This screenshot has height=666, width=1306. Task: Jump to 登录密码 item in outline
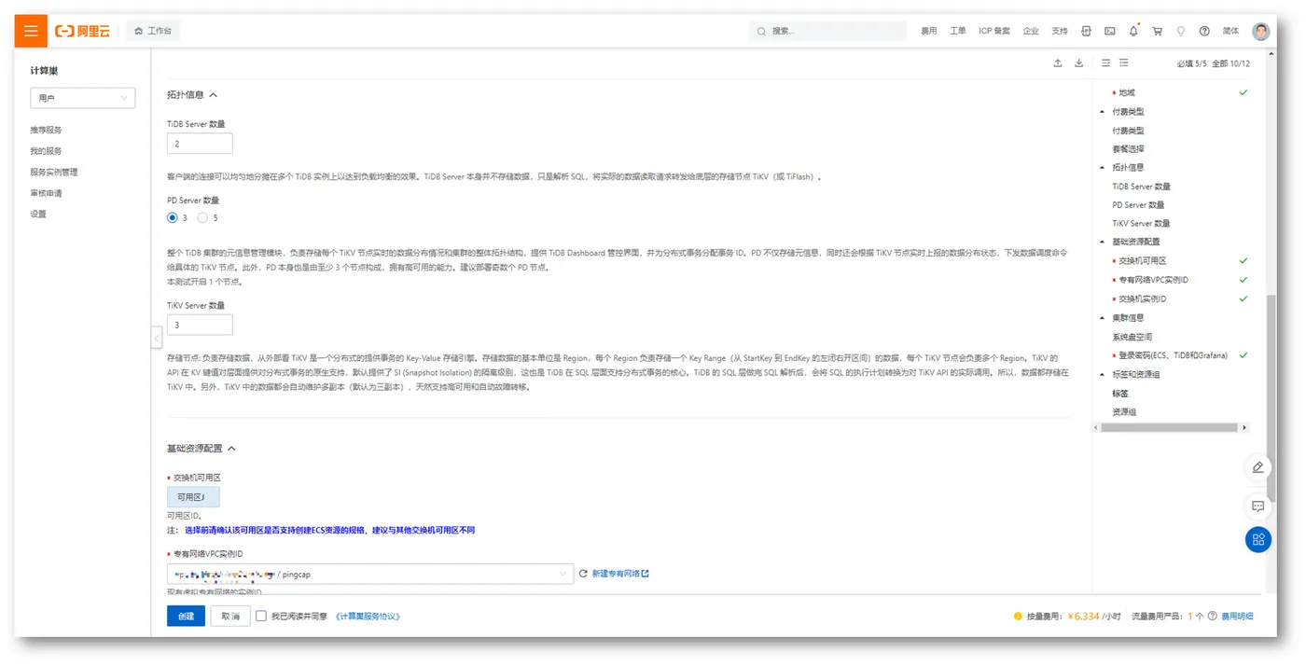1174,355
